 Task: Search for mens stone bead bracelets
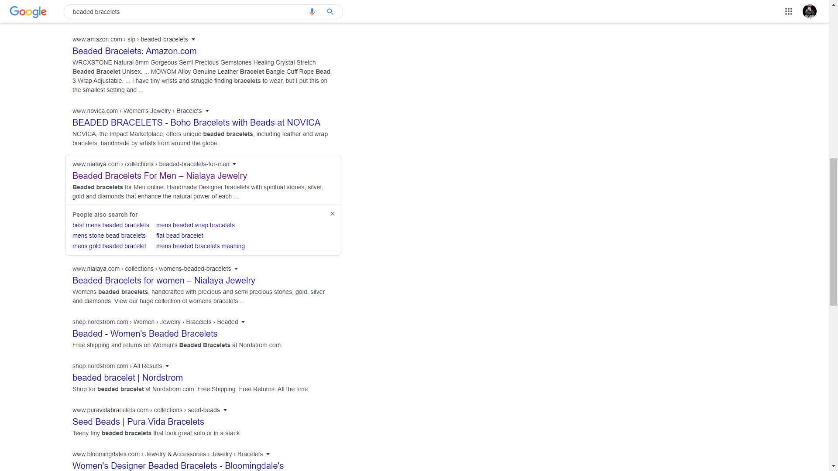pos(109,235)
